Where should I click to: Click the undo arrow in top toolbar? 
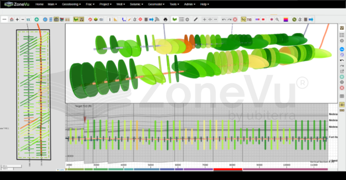coord(224,20)
